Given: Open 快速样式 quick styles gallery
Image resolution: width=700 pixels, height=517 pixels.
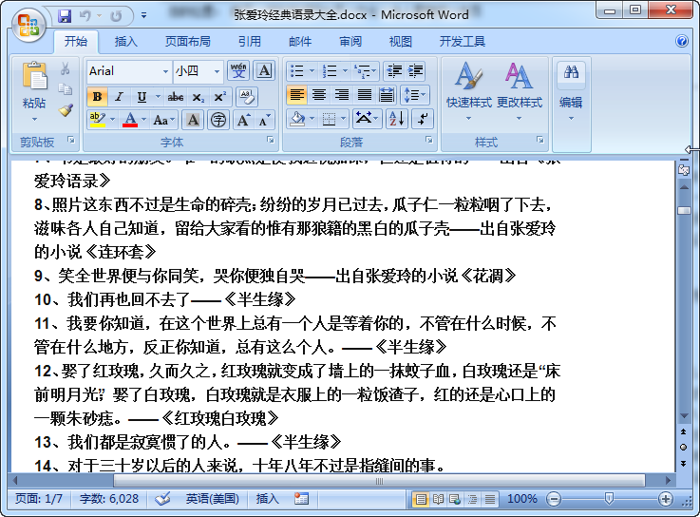Looking at the screenshot, I should tap(469, 92).
